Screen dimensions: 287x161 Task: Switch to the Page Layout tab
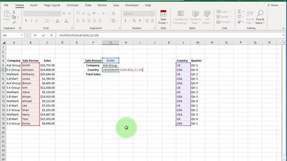52,5
